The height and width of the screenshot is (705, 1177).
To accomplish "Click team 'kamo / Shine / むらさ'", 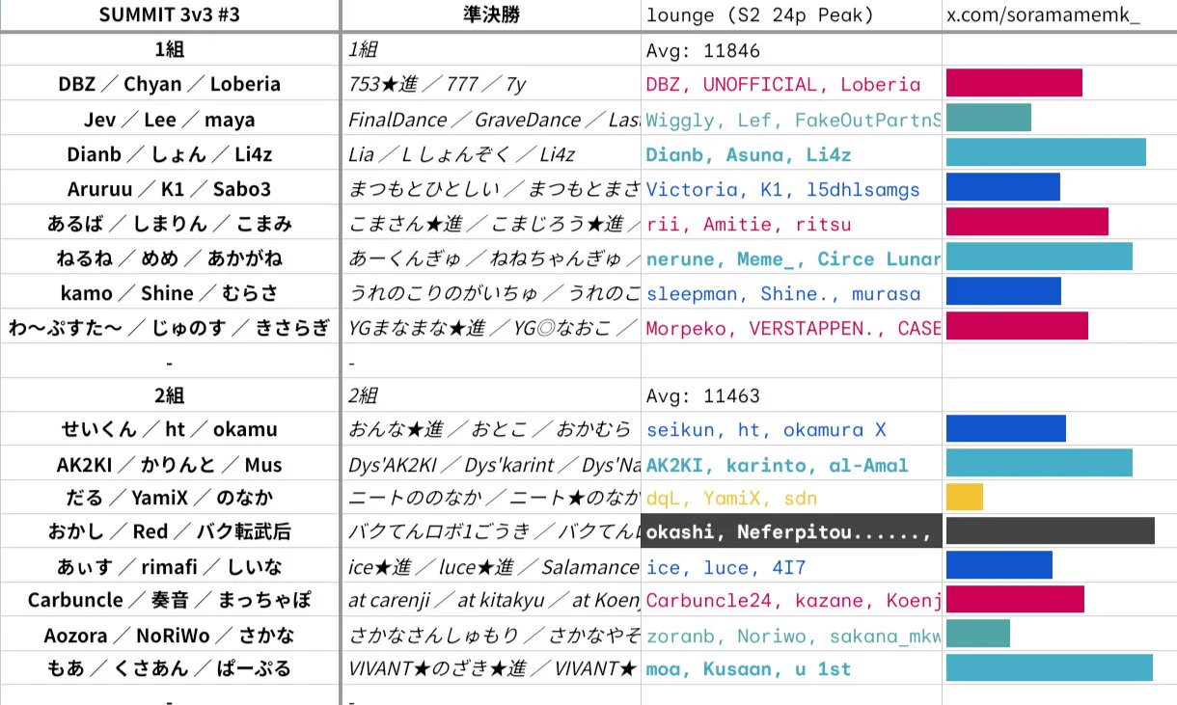I will (x=169, y=293).
